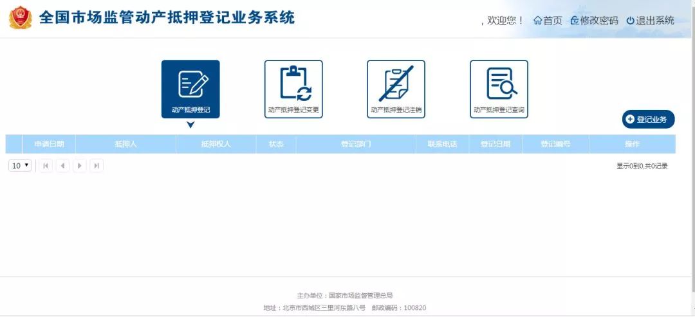This screenshot has height=317, width=695.
Task: Click 退出系统 to log out
Action: pyautogui.click(x=650, y=21)
